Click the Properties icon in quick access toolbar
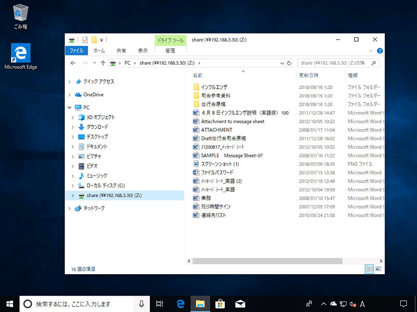Screen dimensions: 417x312 pos(85,40)
